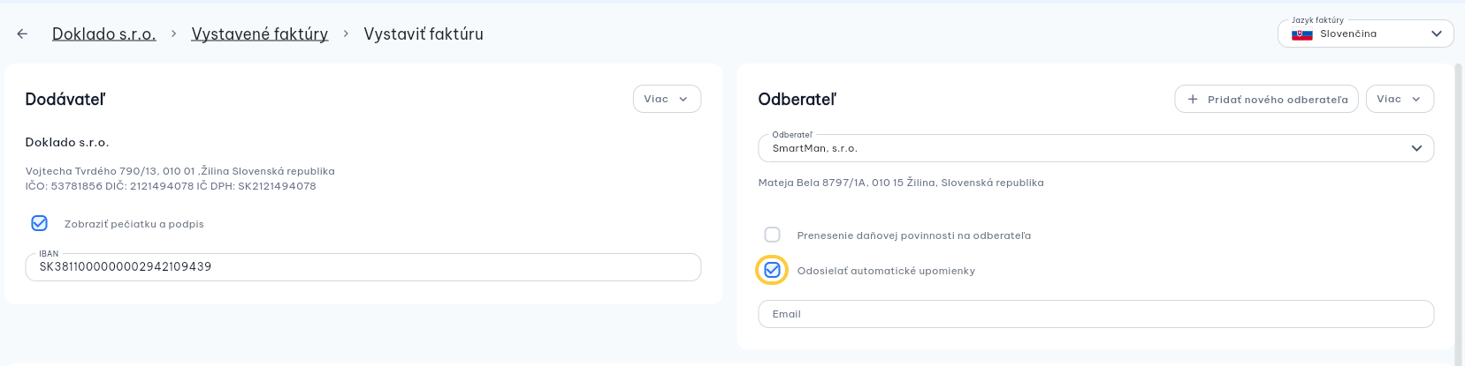Click the Slovak flag icon

point(1301,34)
